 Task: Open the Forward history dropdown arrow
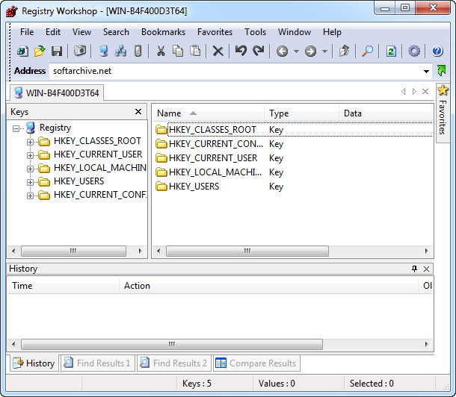point(325,51)
